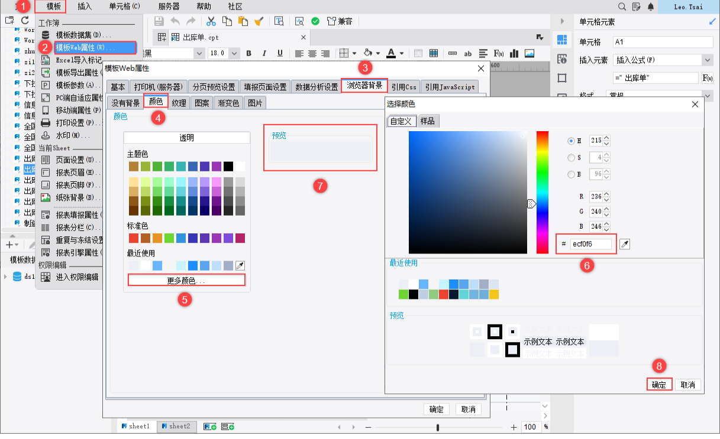Click the preview magnifier icon in toolbar

(x=300, y=21)
